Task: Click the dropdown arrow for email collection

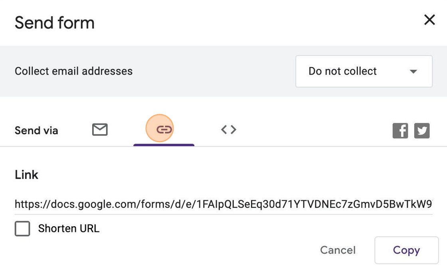Action: (x=413, y=72)
